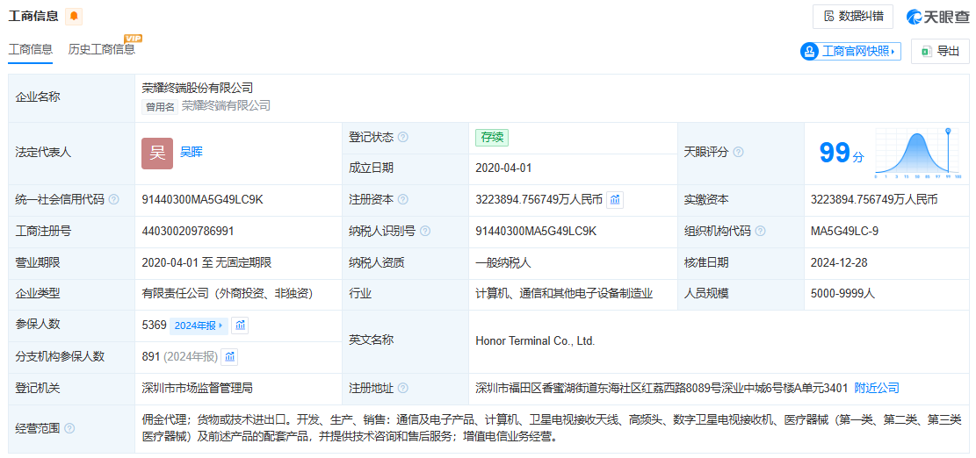Click help icon beside 组织机构代码
Screen dimensions: 976x458
[761, 232]
